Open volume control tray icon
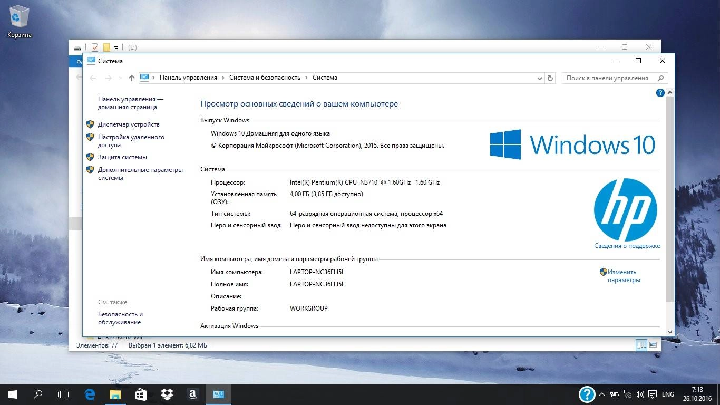 click(x=639, y=394)
